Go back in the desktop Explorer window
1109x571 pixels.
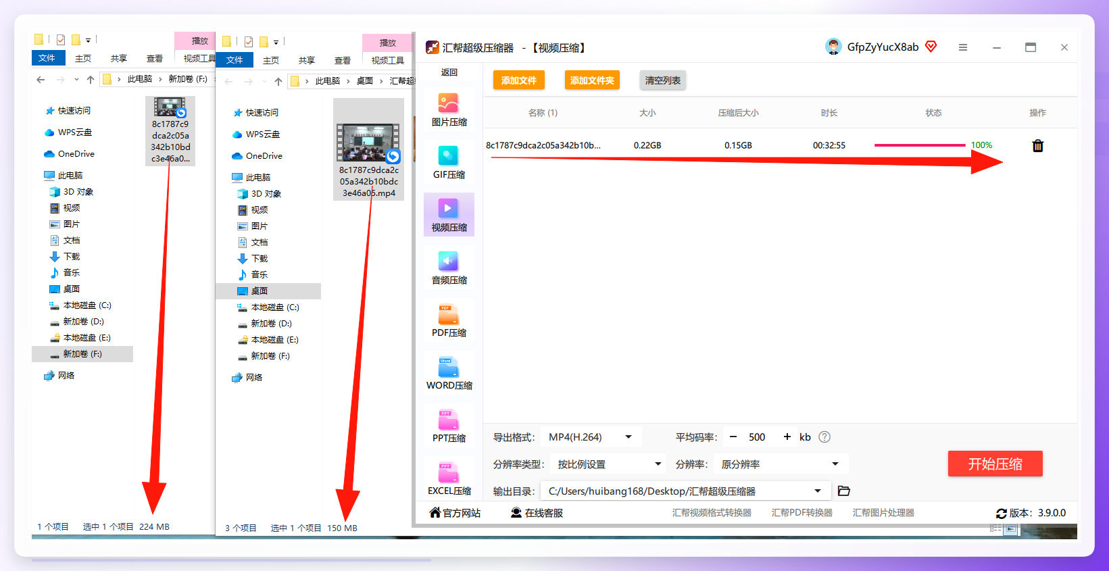(229, 82)
